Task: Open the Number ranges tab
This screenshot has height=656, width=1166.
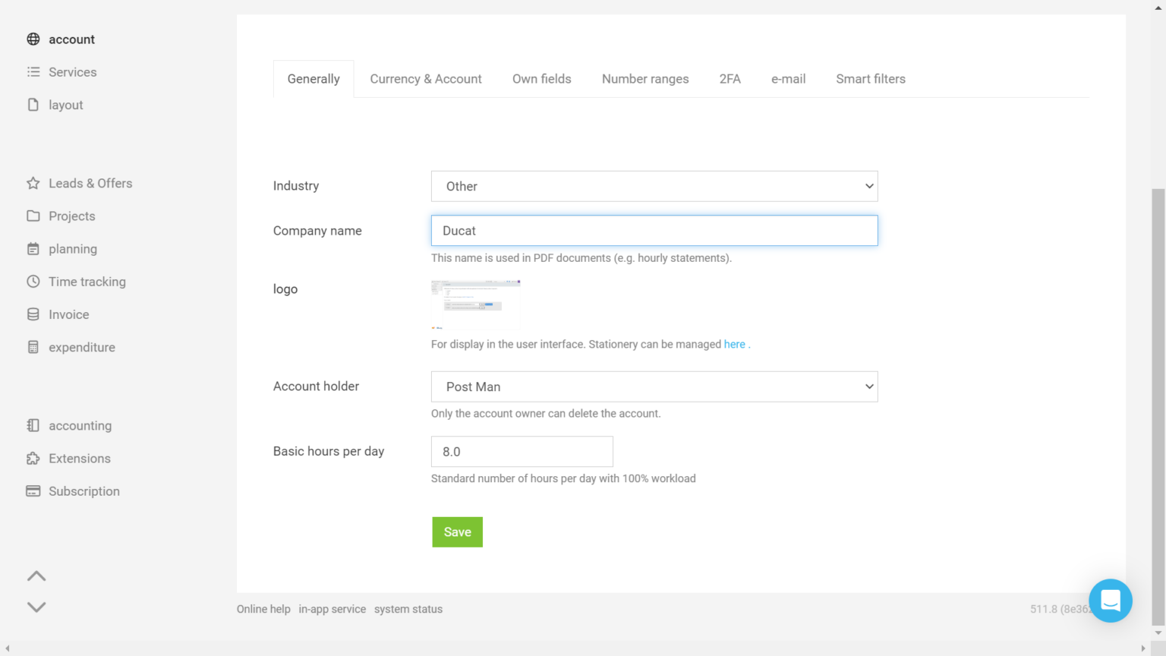Action: coord(645,79)
